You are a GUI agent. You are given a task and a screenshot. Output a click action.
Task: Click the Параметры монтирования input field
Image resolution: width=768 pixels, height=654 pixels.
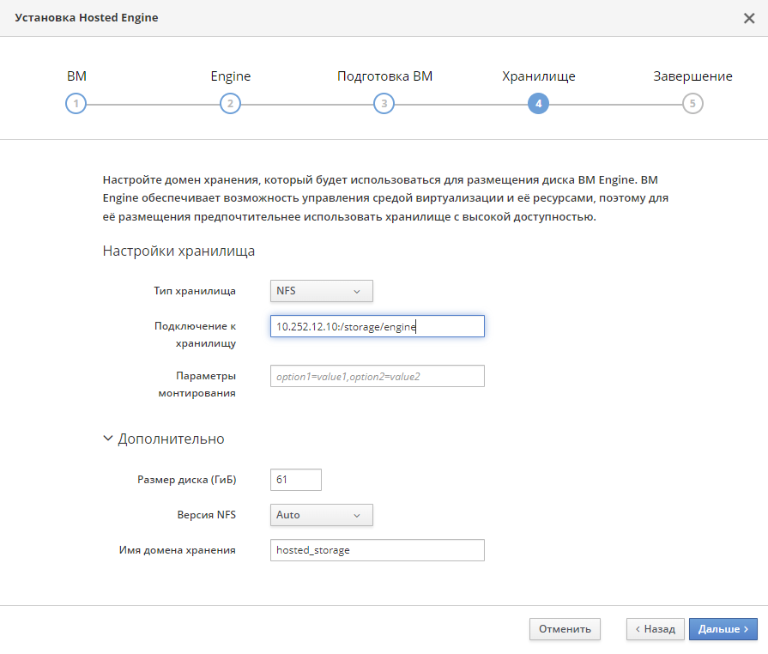tap(378, 376)
